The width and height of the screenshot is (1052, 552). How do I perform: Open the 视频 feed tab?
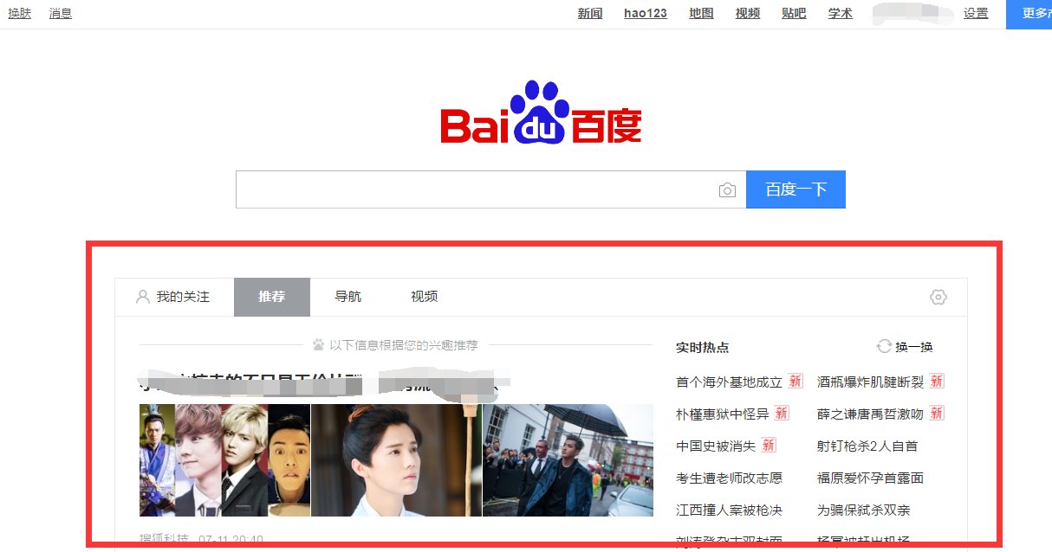[423, 297]
